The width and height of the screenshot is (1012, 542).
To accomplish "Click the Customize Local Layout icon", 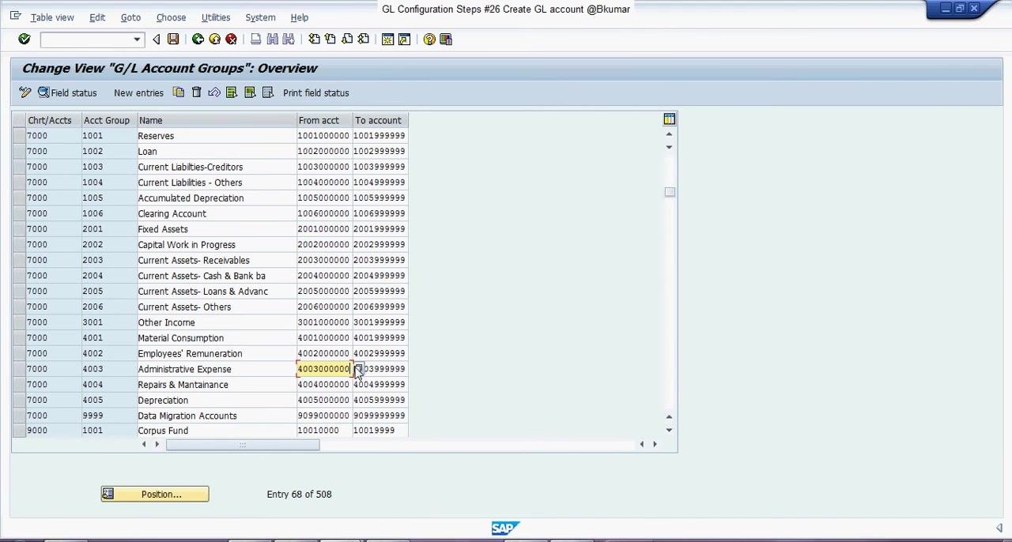I will 446,40.
